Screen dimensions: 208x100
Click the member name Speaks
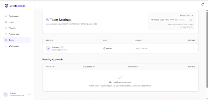click(x=55, y=47)
